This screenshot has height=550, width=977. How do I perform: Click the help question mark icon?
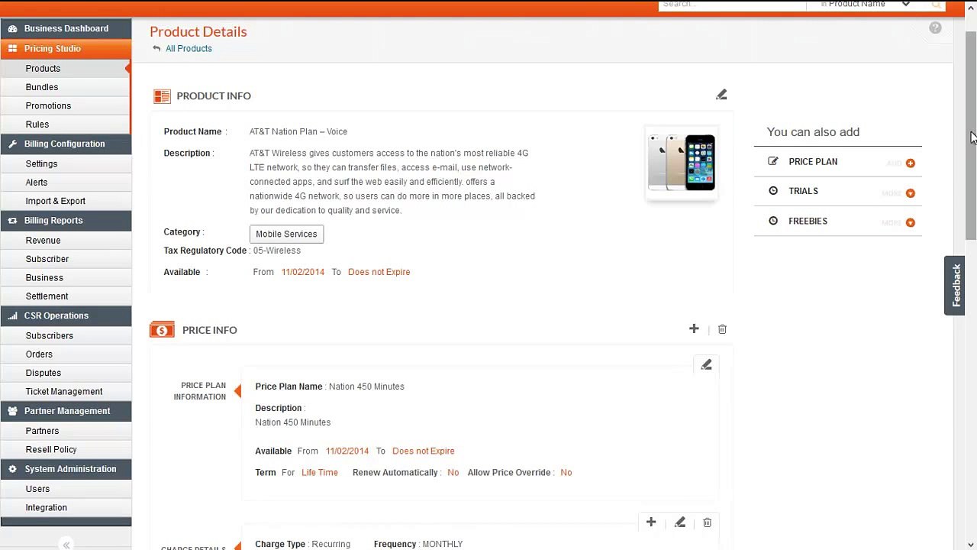click(x=935, y=28)
